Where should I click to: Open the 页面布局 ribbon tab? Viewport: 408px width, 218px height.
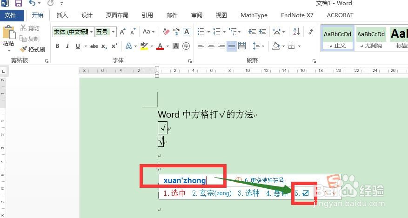click(x=117, y=15)
